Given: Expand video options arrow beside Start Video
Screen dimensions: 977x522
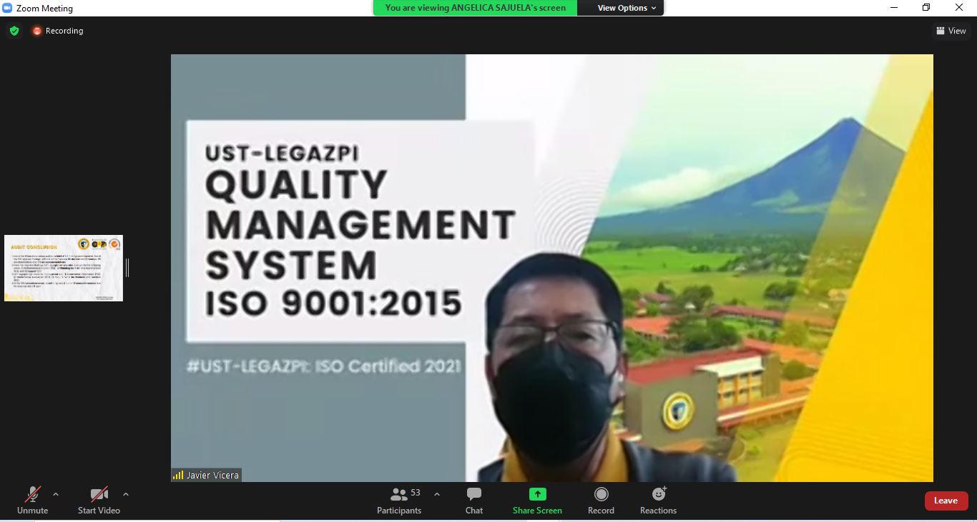Looking at the screenshot, I should pyautogui.click(x=126, y=494).
